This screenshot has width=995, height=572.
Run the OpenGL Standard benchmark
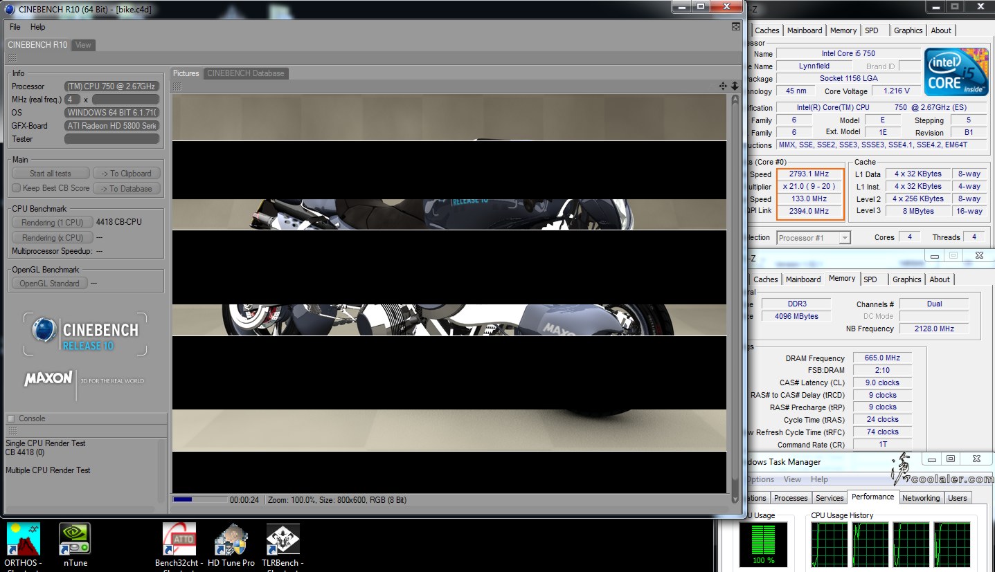click(x=50, y=283)
